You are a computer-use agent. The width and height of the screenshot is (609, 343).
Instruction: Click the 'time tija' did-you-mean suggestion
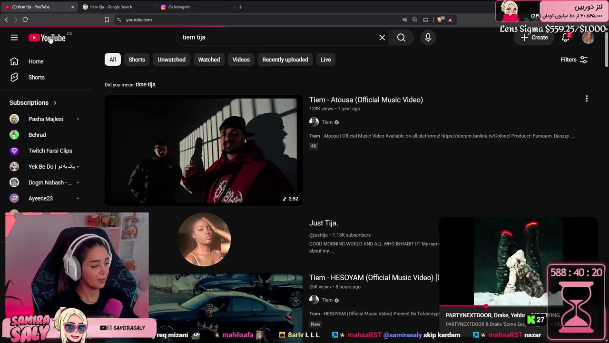(x=146, y=84)
